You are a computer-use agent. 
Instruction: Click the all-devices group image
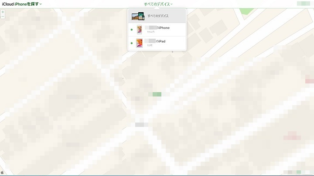(138, 16)
